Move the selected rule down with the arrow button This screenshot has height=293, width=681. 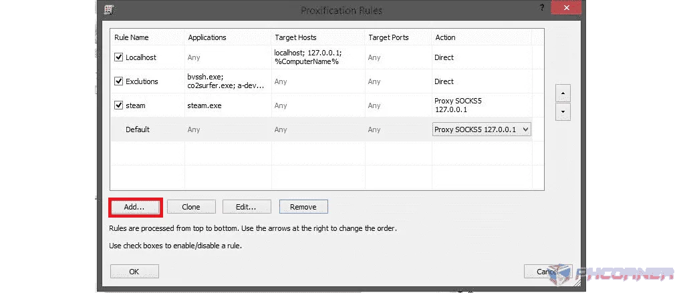(563, 112)
